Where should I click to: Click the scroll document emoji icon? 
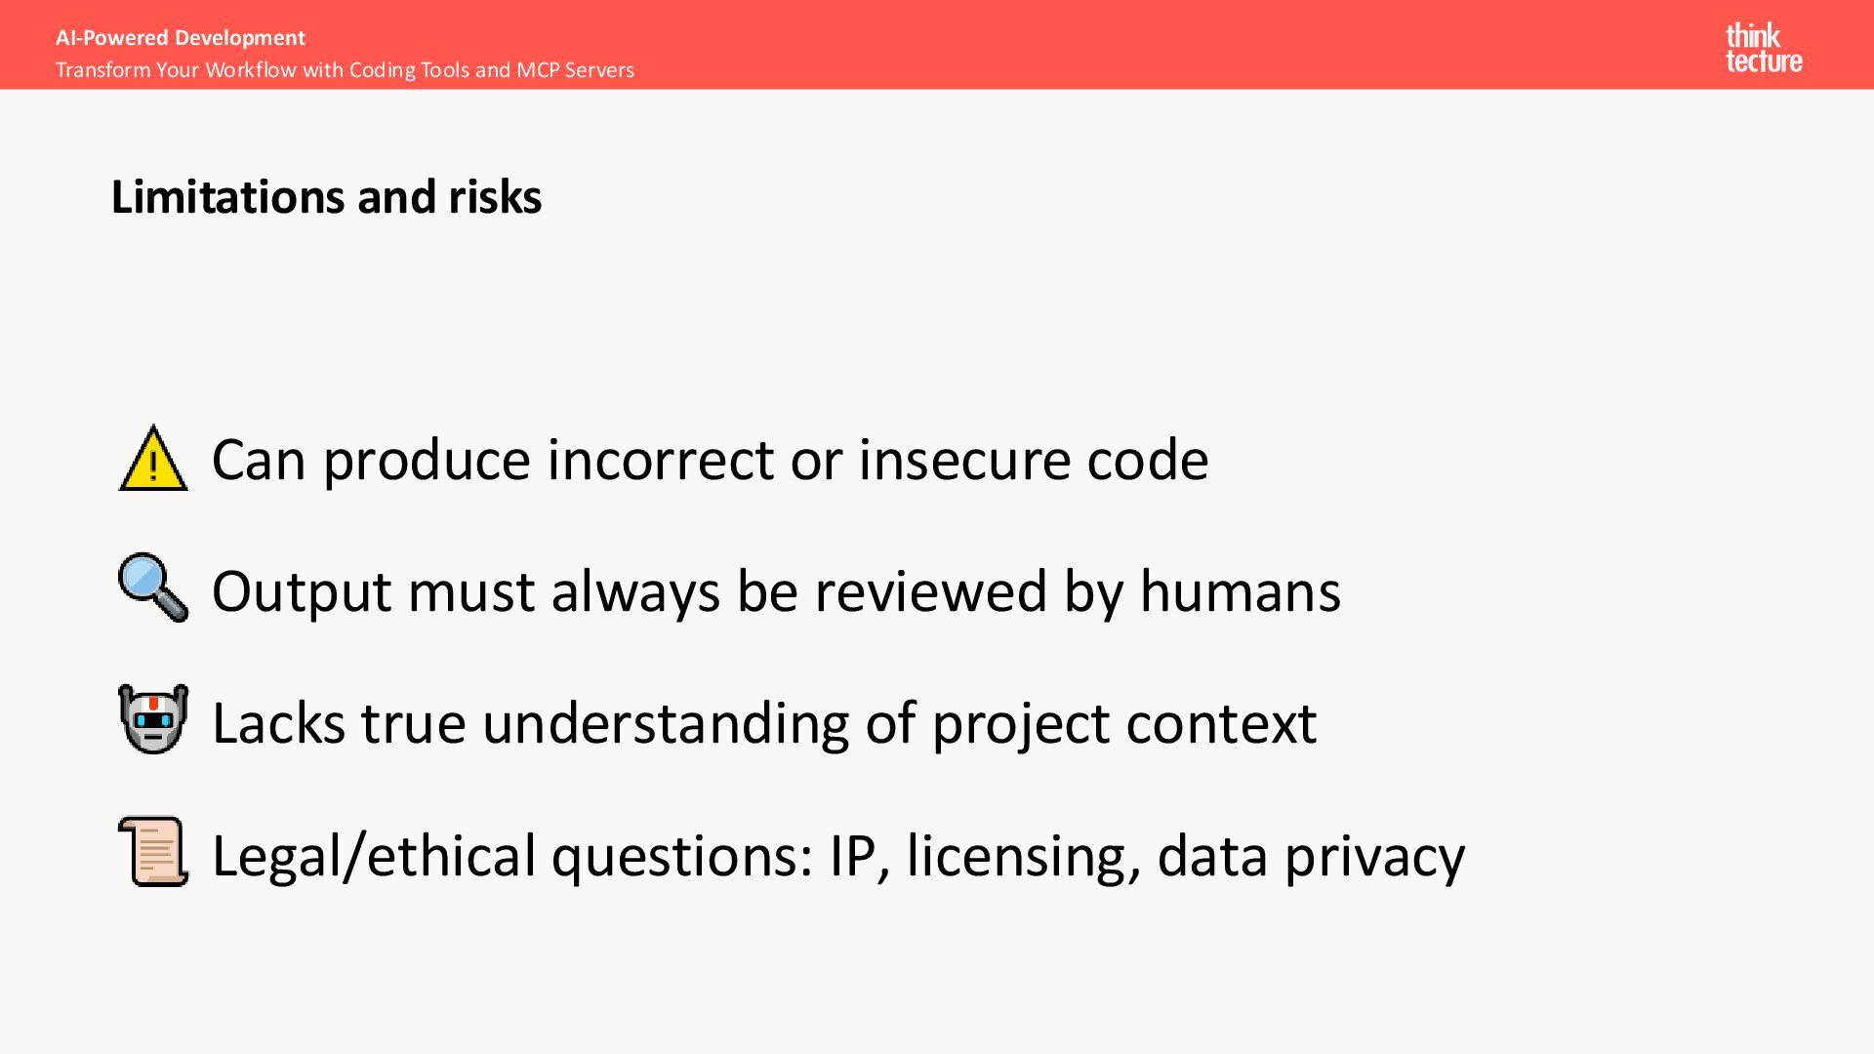click(153, 851)
